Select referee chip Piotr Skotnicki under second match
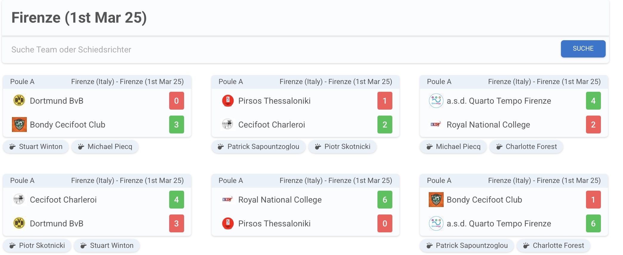The height and width of the screenshot is (255, 623). tap(343, 147)
